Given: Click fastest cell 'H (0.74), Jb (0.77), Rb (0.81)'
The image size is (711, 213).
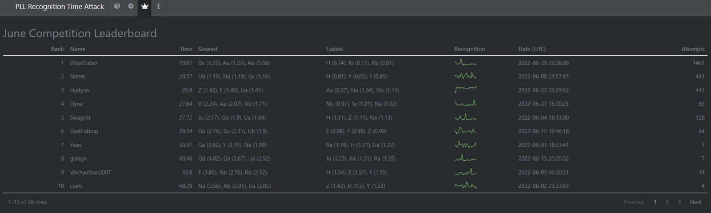Looking at the screenshot, I should 360,63.
